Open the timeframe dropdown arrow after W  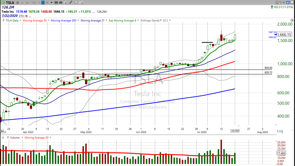pos(51,2)
